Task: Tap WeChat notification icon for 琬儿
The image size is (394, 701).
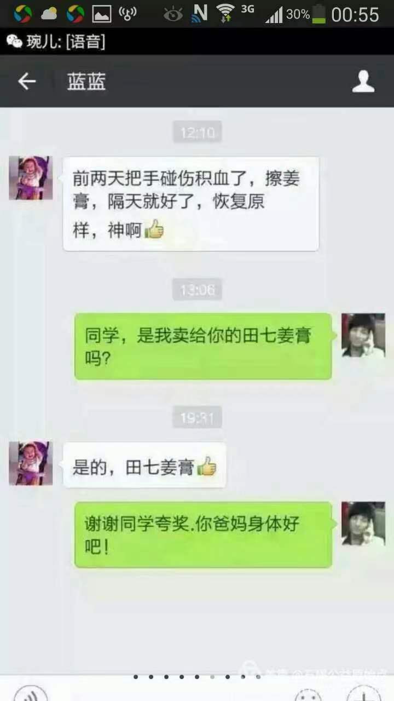Action: (x=14, y=41)
